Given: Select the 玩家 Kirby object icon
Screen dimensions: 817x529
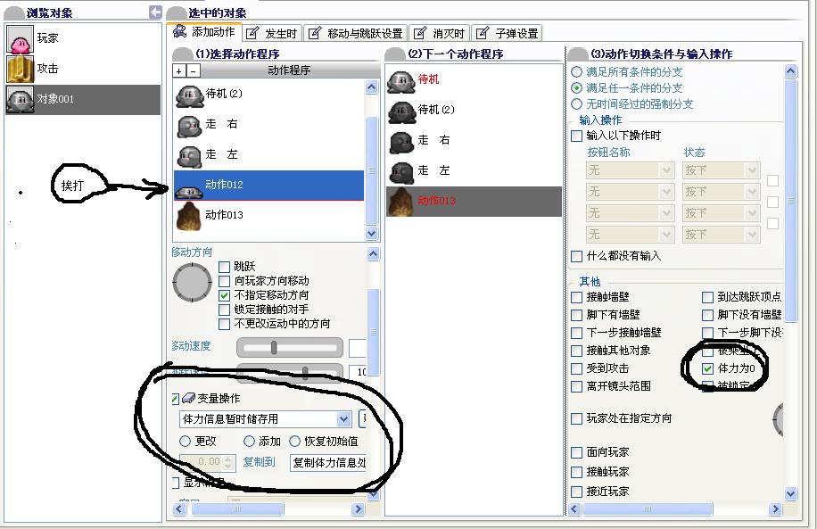Looking at the screenshot, I should (20, 39).
